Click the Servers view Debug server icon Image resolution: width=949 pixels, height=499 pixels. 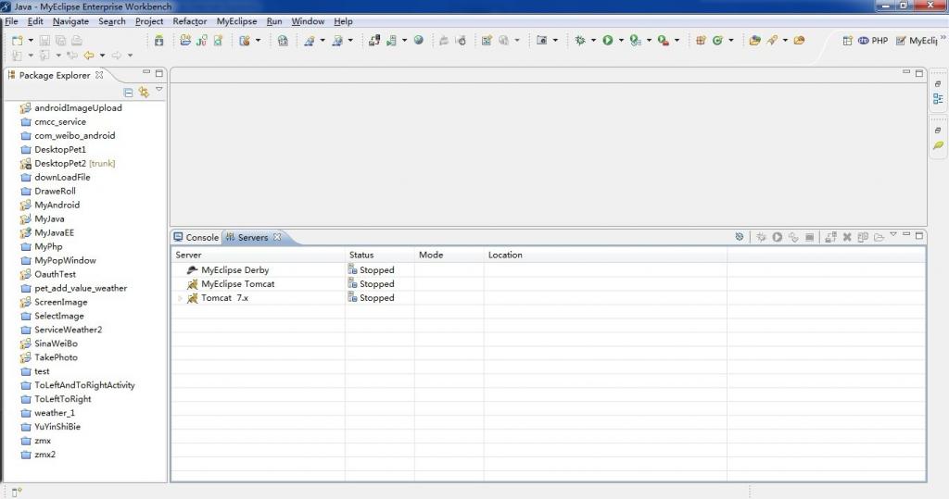tap(762, 237)
